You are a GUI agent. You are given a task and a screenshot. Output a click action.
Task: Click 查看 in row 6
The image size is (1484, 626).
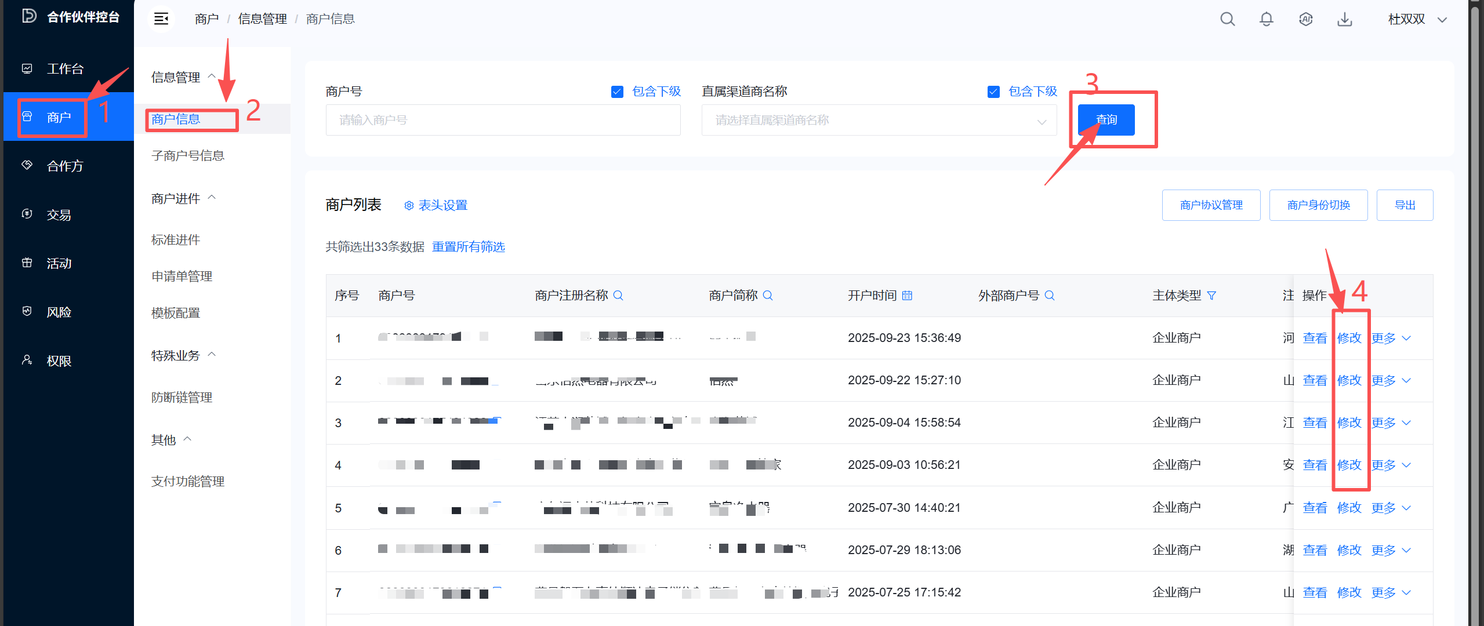[1315, 550]
